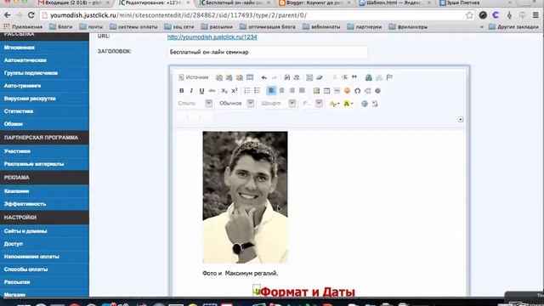This screenshot has width=544, height=306.
Task: Click the Paste as plain text icon
Action: pyautogui.click(x=229, y=77)
